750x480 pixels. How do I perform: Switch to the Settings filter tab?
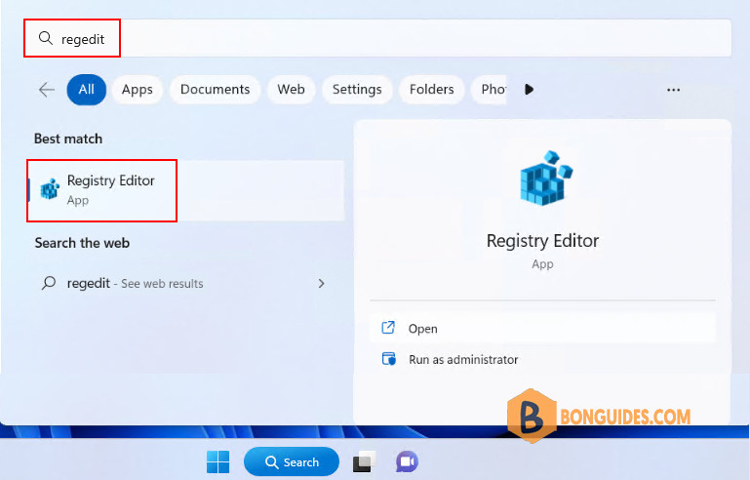[x=357, y=90]
